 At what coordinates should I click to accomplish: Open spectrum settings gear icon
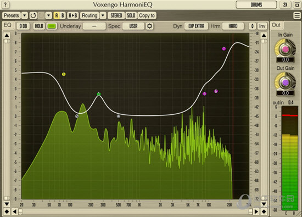pos(149,26)
